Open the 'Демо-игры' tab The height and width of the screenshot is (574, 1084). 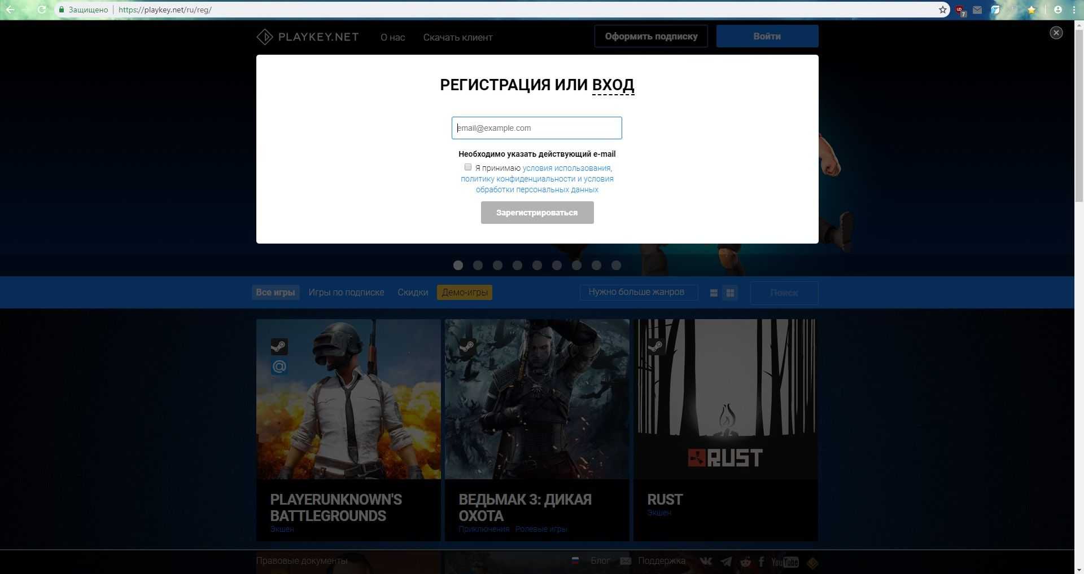click(x=464, y=292)
